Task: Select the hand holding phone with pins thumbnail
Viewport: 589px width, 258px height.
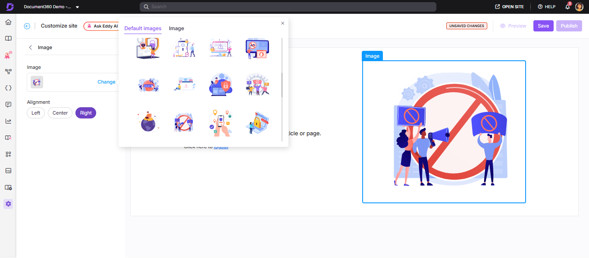Action: point(221,123)
